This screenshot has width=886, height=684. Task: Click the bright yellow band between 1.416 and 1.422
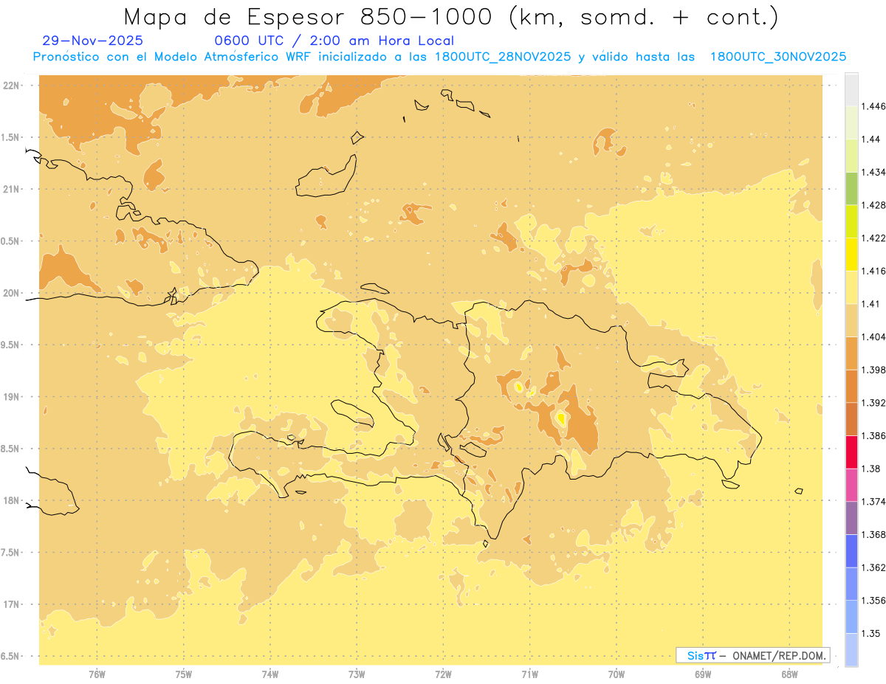coord(851,254)
